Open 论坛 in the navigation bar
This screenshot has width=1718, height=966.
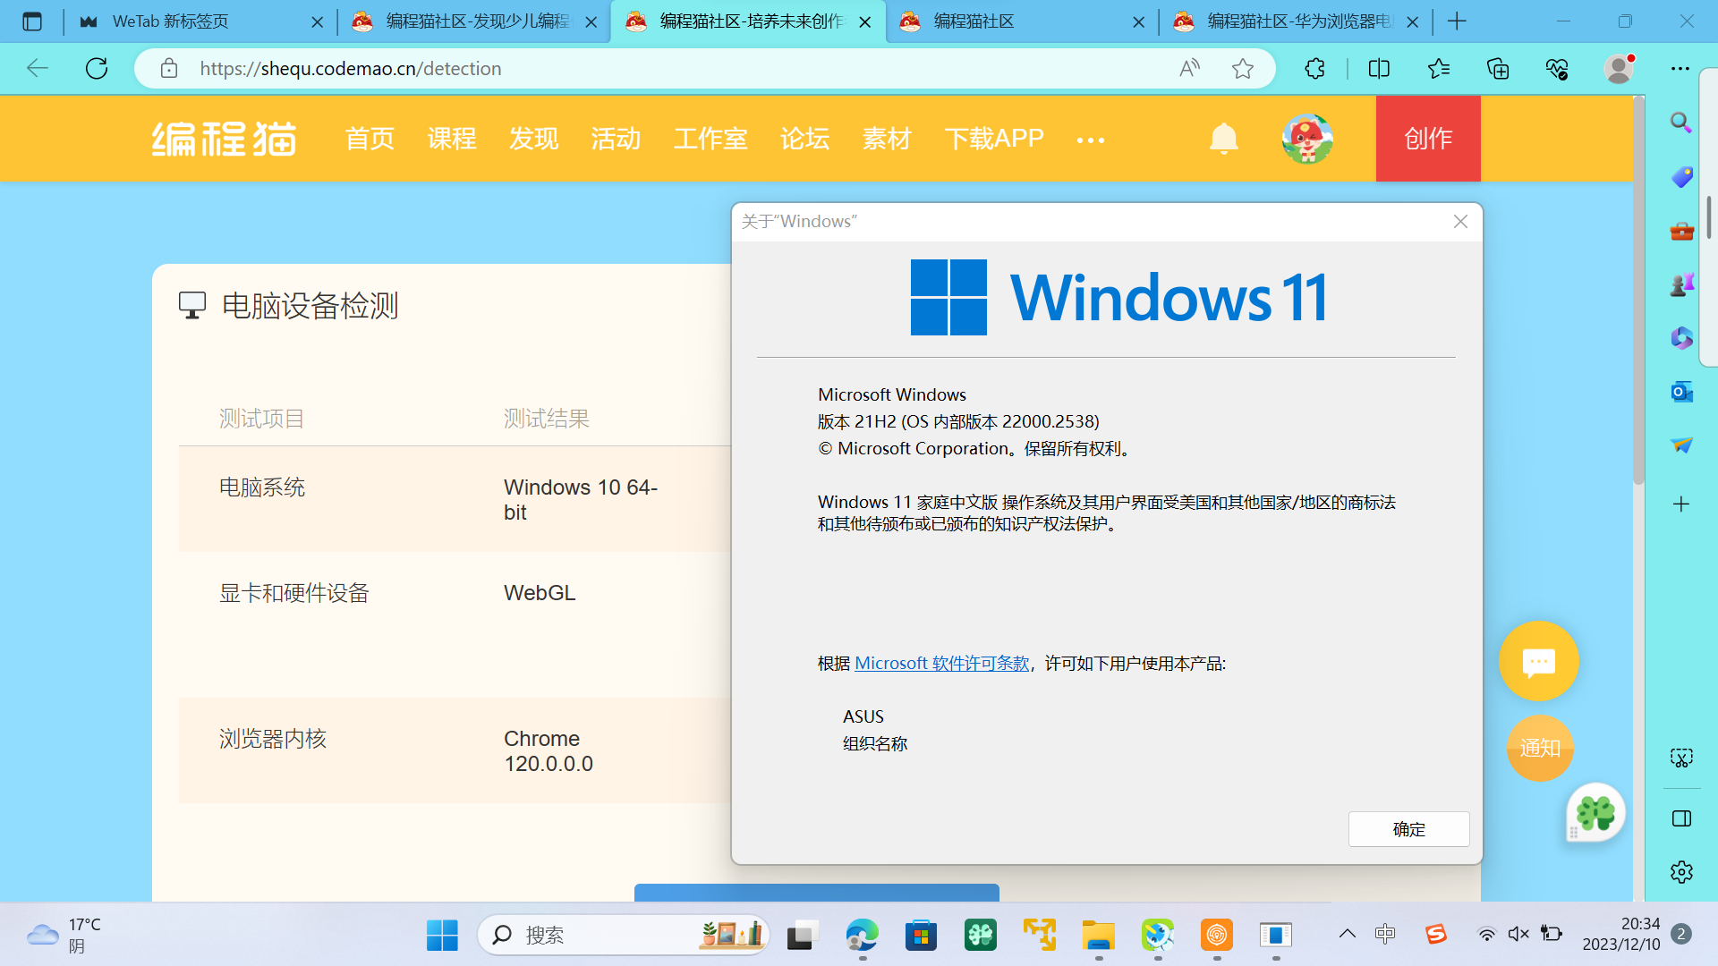point(805,139)
